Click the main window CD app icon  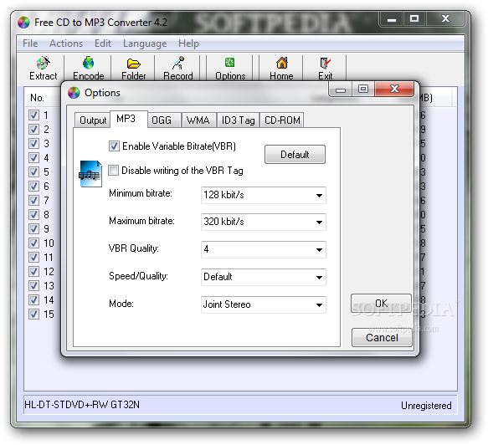(x=23, y=23)
